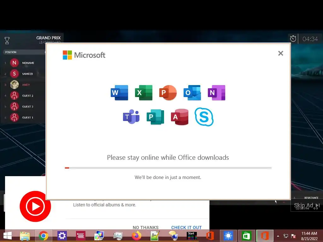Image resolution: width=323 pixels, height=242 pixels.
Task: Click the Publisher icon in Office installer
Action: tap(155, 117)
